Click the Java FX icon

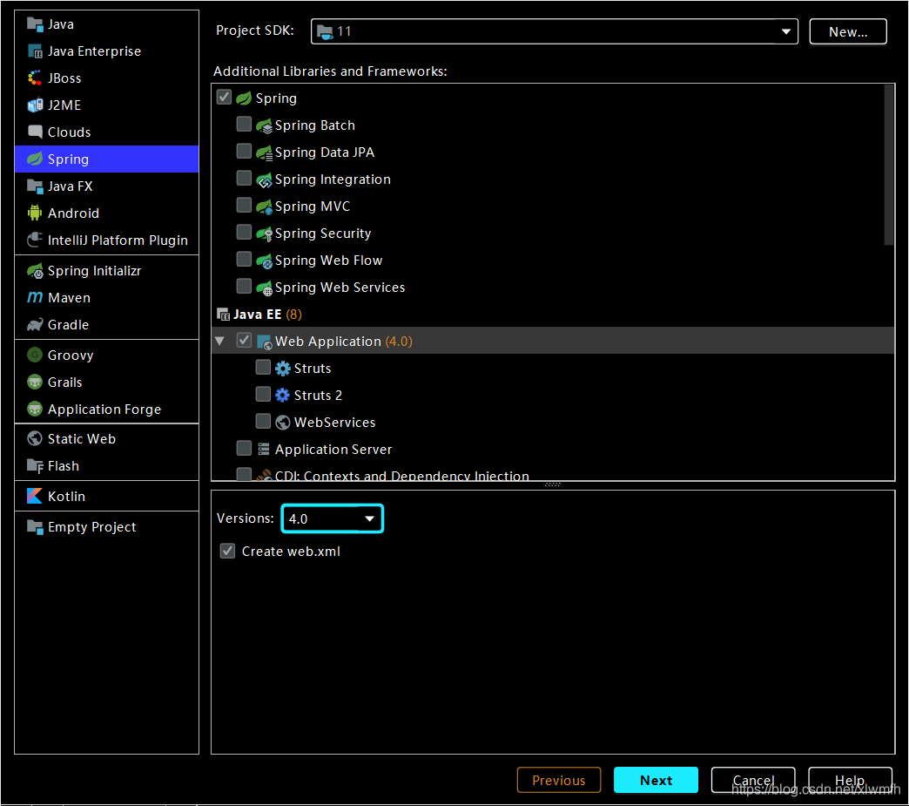[35, 186]
